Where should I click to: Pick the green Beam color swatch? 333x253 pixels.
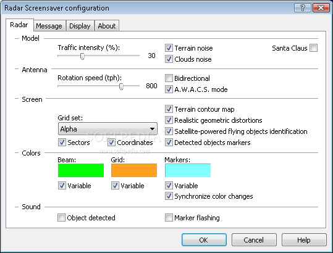point(81,170)
